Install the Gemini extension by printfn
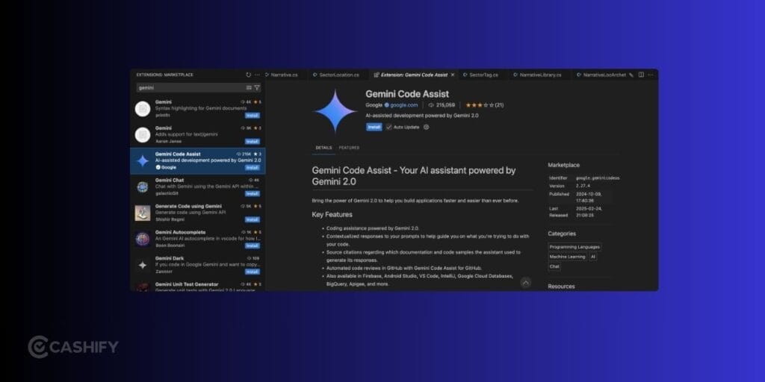Viewport: 765px width, 382px height. click(253, 116)
